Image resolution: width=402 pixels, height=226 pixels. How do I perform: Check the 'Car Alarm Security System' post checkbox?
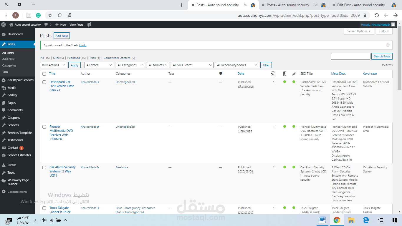[44, 167]
